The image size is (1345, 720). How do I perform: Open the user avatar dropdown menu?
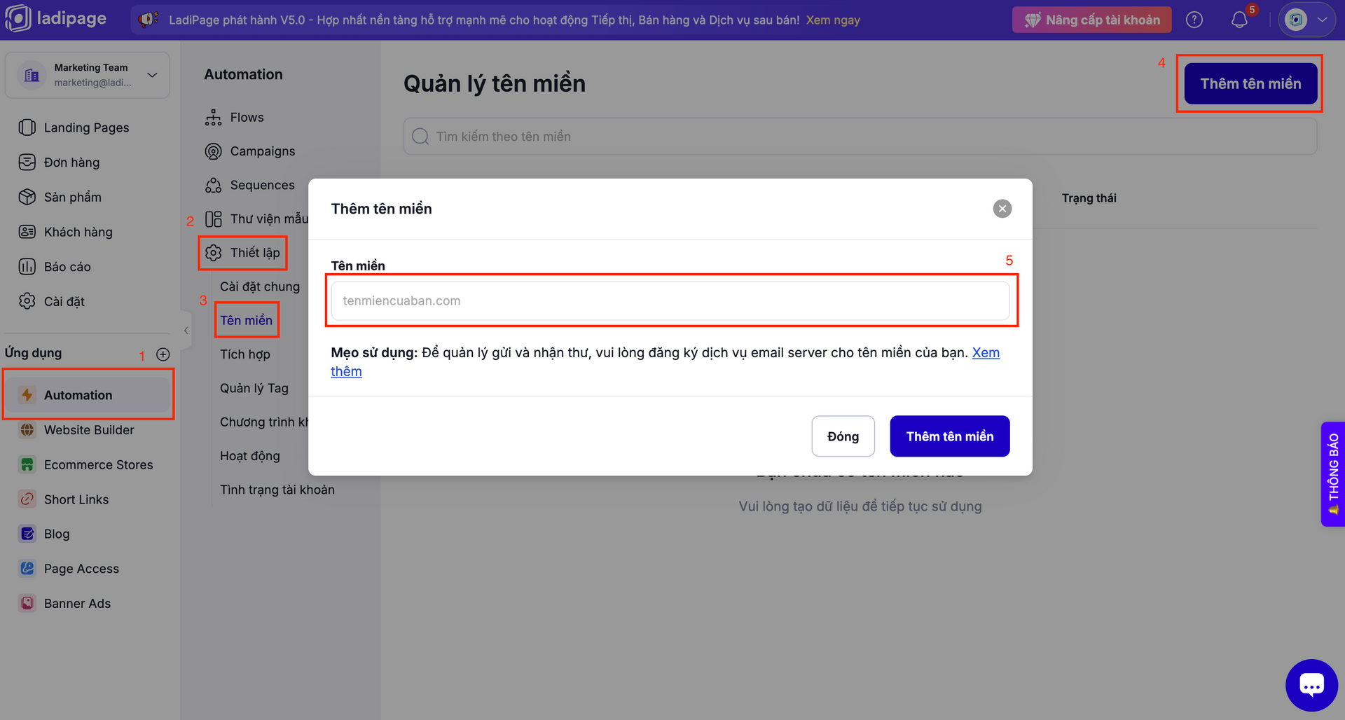[1306, 20]
